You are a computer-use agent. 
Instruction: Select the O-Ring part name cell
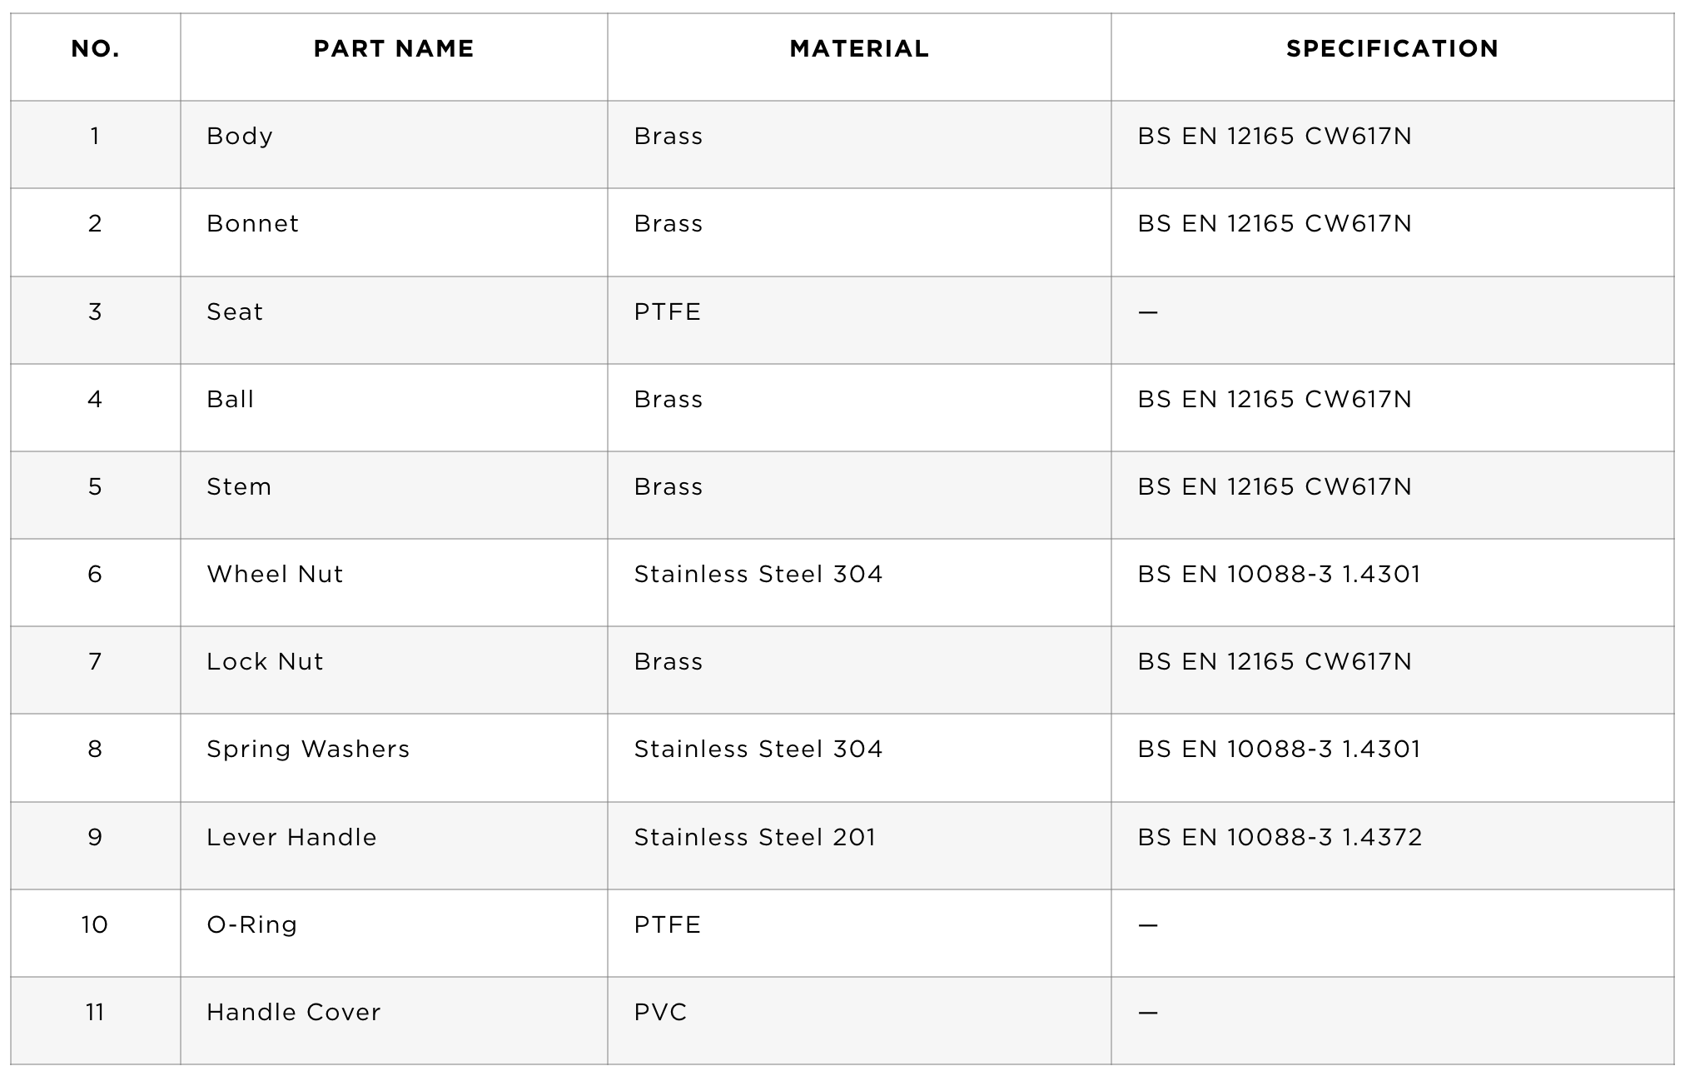point(394,933)
